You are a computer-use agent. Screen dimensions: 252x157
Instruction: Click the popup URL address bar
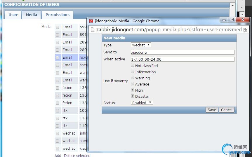point(169,30)
